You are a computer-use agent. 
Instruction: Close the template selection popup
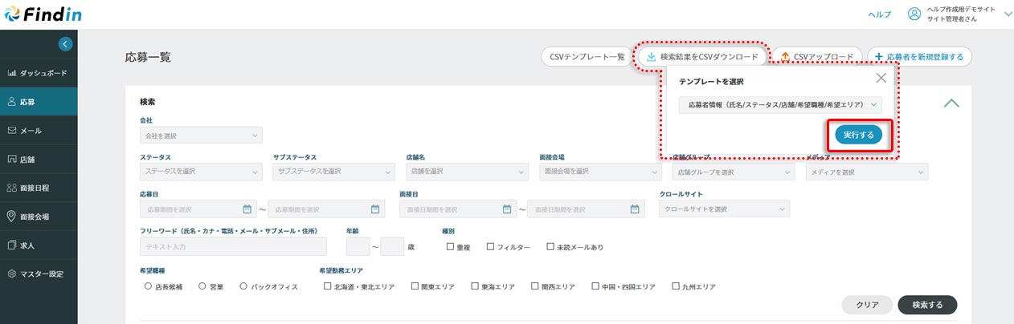click(881, 78)
